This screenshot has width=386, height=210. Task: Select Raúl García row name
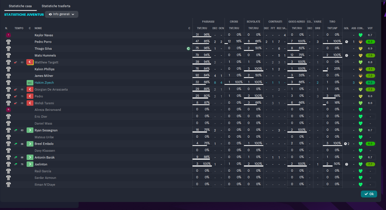[43, 171]
